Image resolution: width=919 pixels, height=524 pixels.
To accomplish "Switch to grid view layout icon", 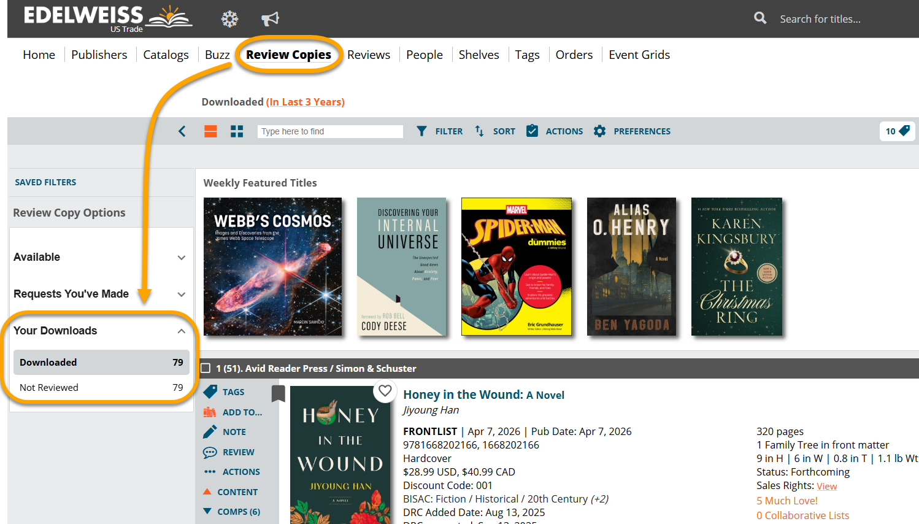I will tap(237, 131).
